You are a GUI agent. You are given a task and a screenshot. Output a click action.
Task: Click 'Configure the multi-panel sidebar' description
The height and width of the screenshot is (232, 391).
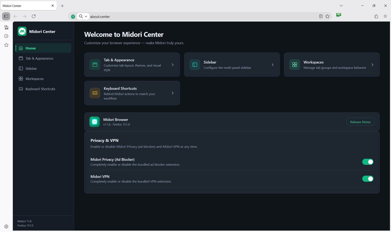pos(227,68)
